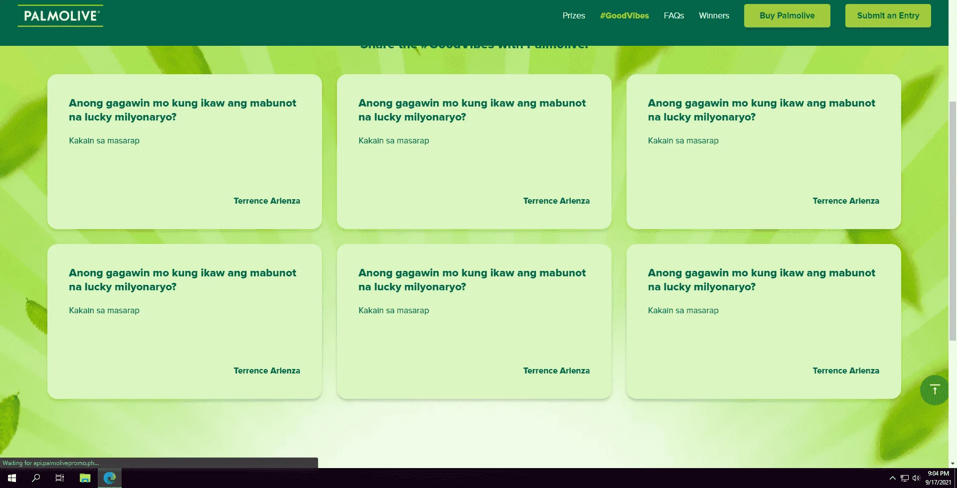Image resolution: width=957 pixels, height=488 pixels.
Task: Click scrollbar down arrow
Action: pyautogui.click(x=953, y=464)
